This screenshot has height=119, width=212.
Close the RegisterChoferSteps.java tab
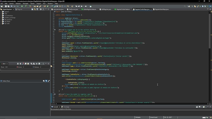coord(151,9)
